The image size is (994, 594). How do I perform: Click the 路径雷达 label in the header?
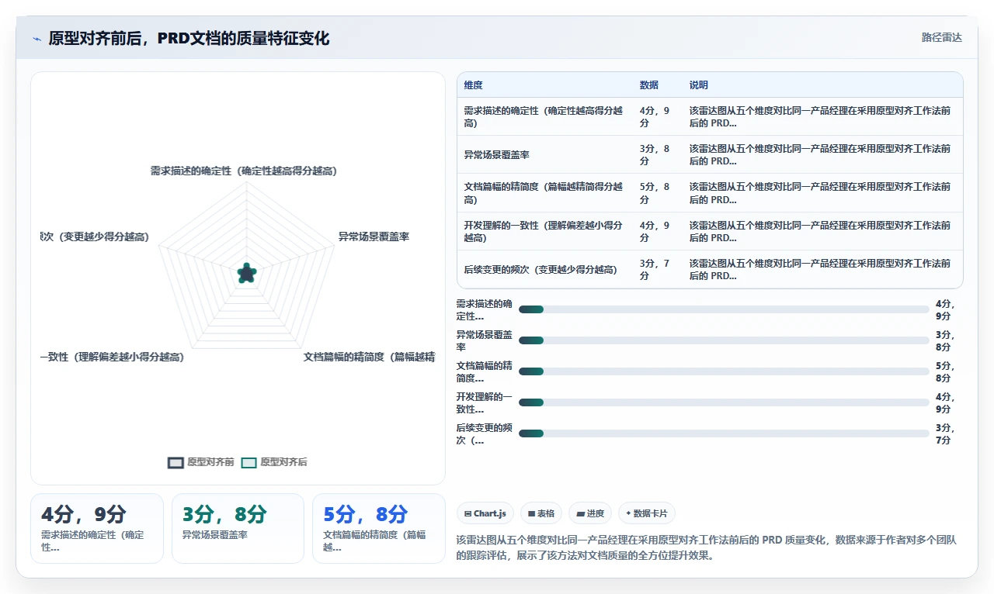pos(941,37)
